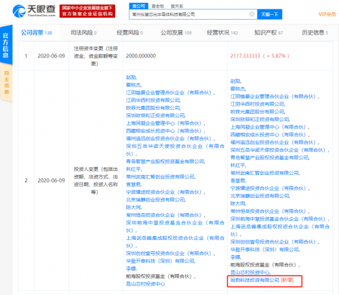
Task: Click the 2000.000000 pre-change capital value
Action: coord(141,56)
